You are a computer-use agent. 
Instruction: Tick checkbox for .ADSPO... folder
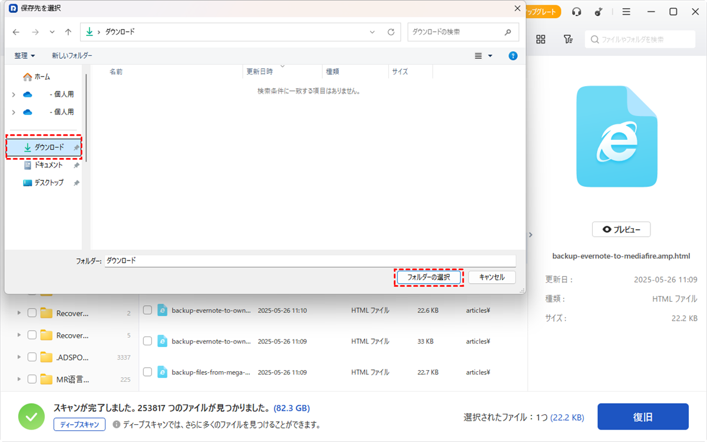(32, 357)
